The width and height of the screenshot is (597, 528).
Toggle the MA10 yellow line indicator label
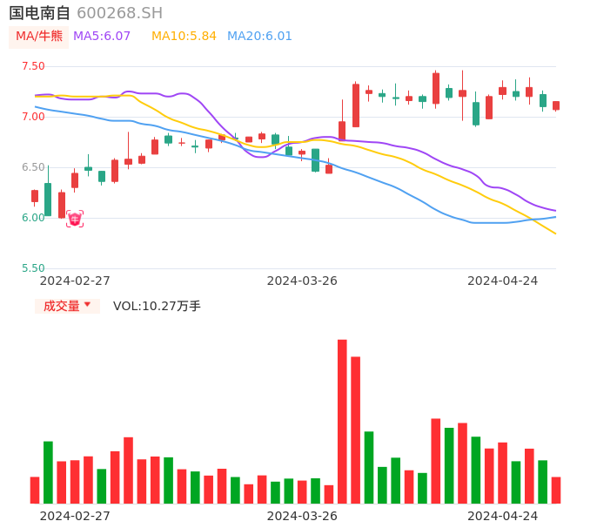(184, 37)
